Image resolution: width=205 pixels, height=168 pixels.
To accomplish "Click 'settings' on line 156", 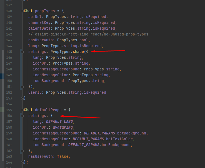I will point(37,116).
